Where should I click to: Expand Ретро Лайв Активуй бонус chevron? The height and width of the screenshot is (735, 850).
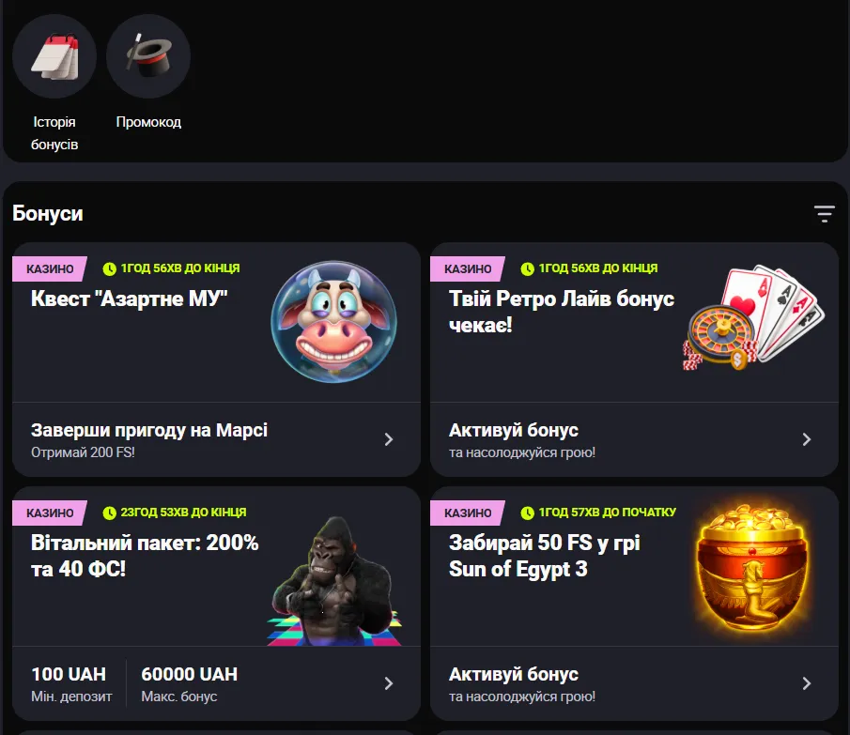[807, 439]
